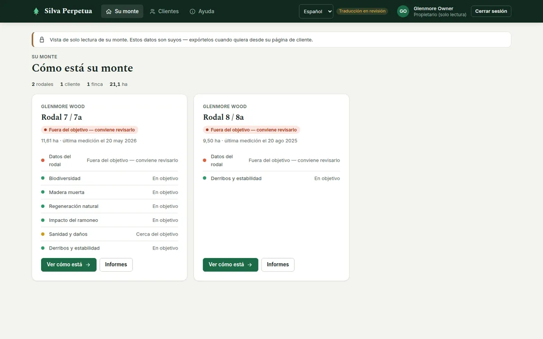Viewport: 543px width, 339px height.
Task: Click the green dot beside Derribos in Rodal 7 card
Action: [x=43, y=248]
